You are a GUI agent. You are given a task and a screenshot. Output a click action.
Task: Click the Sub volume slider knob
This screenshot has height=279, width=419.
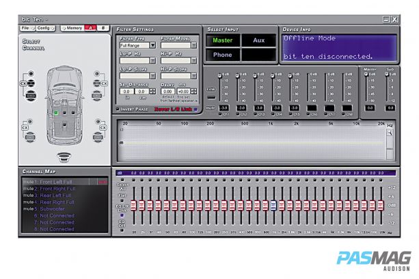[387, 75]
